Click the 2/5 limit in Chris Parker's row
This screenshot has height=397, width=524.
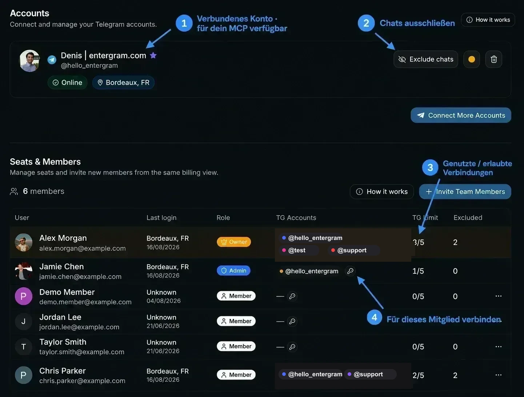(418, 376)
